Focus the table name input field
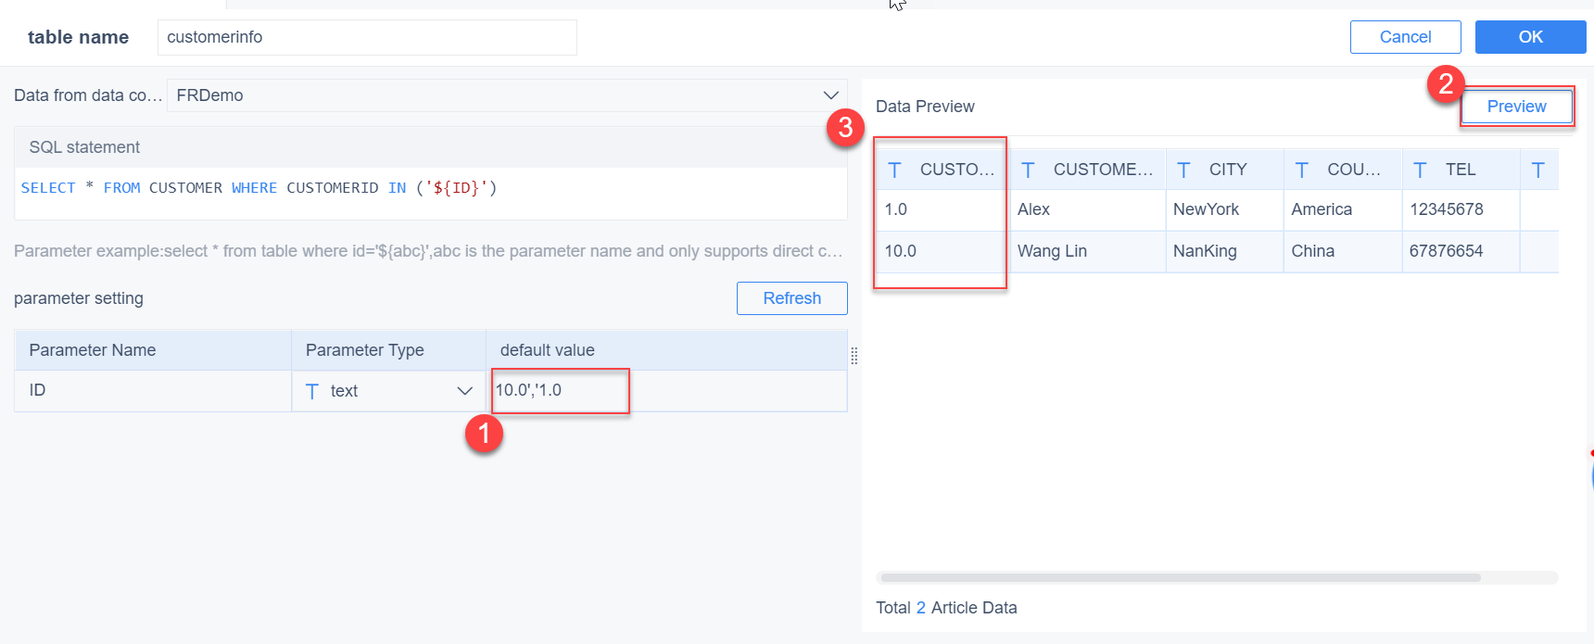This screenshot has height=644, width=1594. [x=367, y=37]
